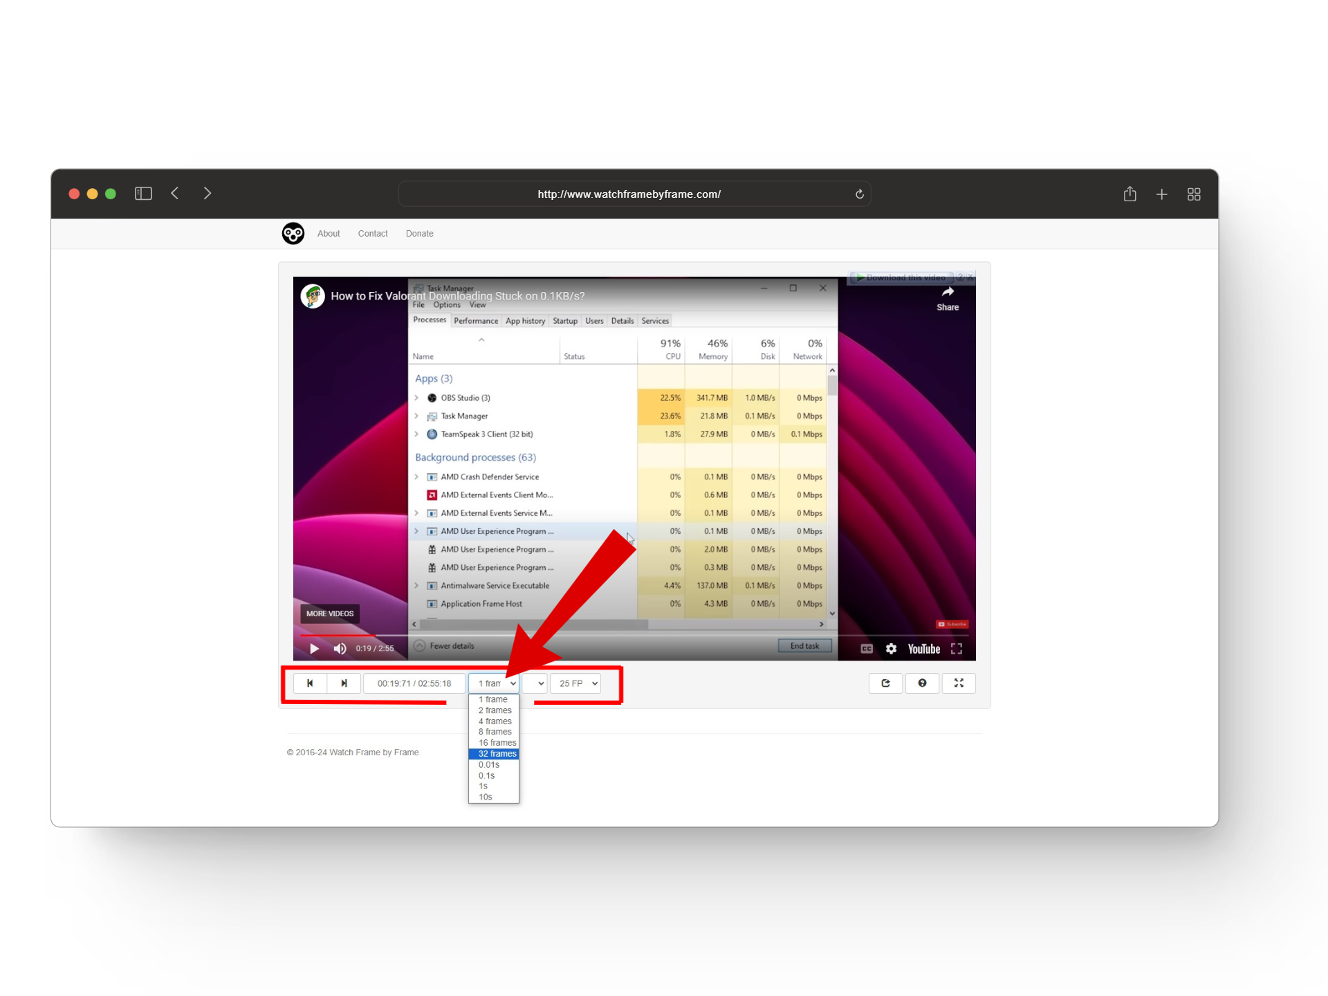The image size is (1328, 996).
Task: Click the next frame step button
Action: click(344, 683)
